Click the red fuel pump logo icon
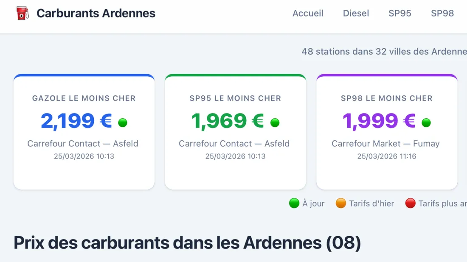The width and height of the screenshot is (467, 262). 21,13
